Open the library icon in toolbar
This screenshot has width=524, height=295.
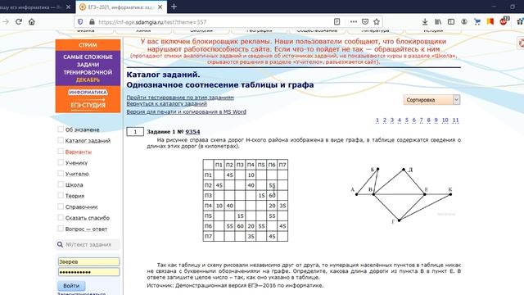(438, 22)
